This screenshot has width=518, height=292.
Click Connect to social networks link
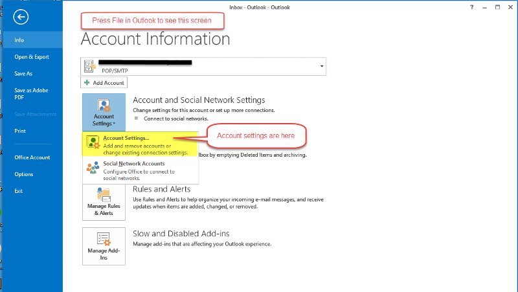175,118
